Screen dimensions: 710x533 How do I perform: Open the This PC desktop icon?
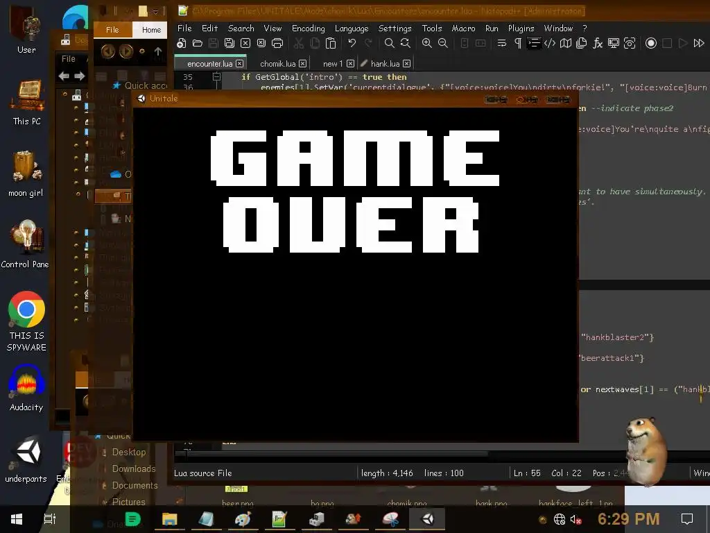point(27,103)
